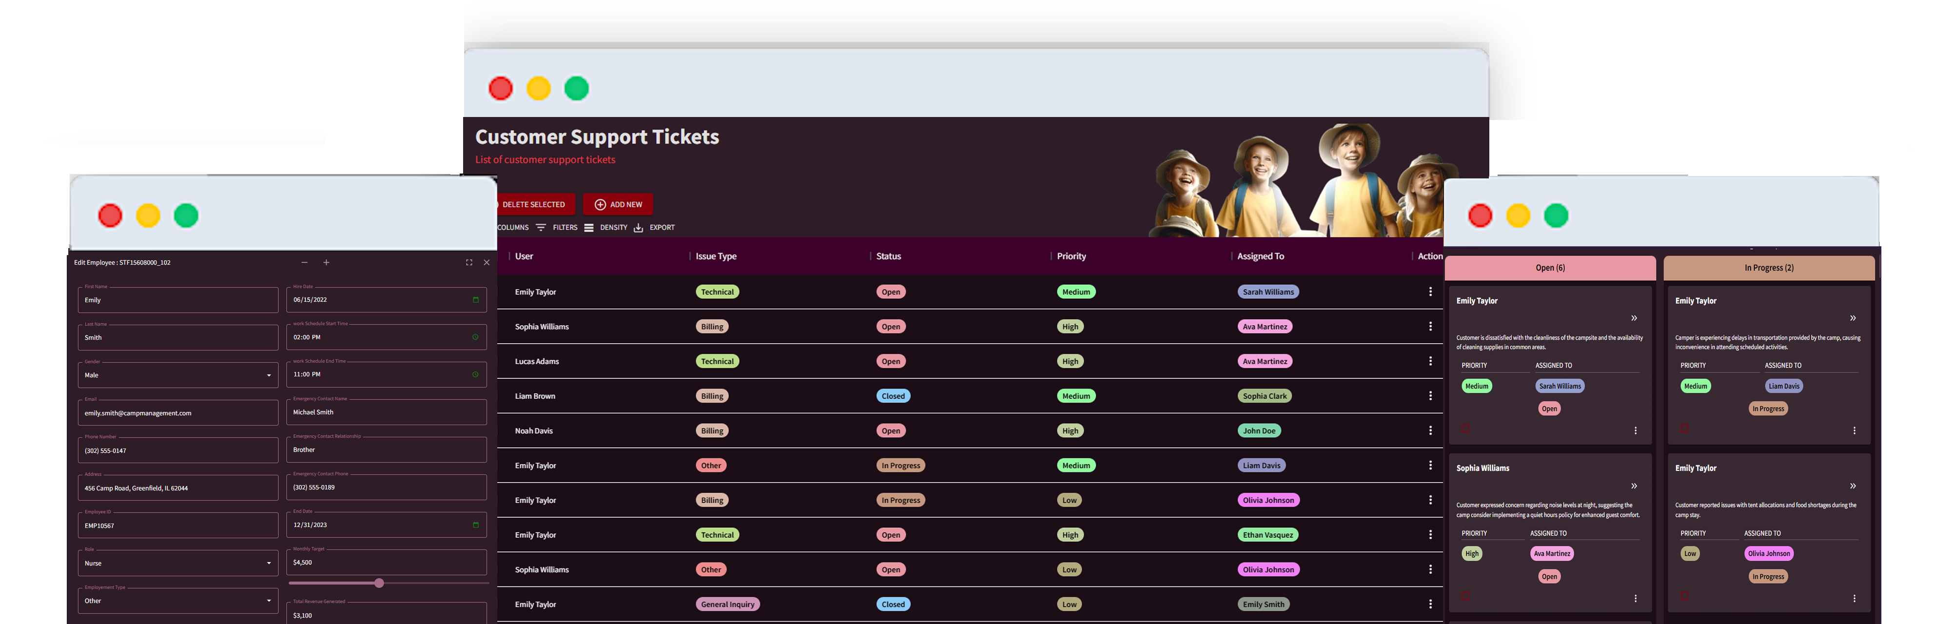Open the row actions menu for Lucas Adams

1430,361
